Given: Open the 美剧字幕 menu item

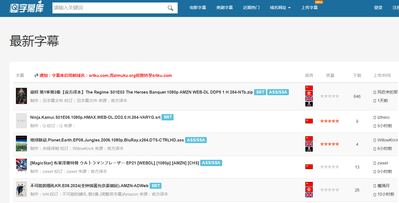Looking at the screenshot, I should tap(224, 8).
